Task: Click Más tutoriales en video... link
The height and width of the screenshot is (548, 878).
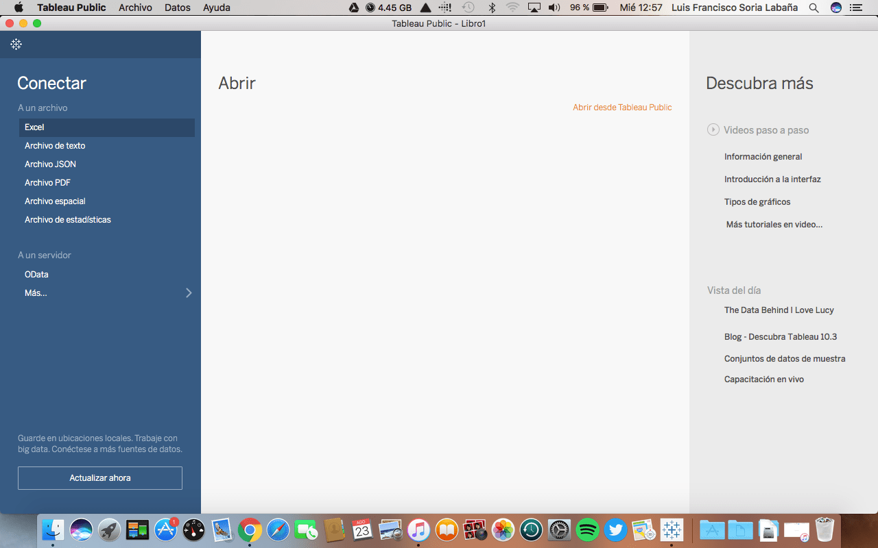Action: [774, 225]
